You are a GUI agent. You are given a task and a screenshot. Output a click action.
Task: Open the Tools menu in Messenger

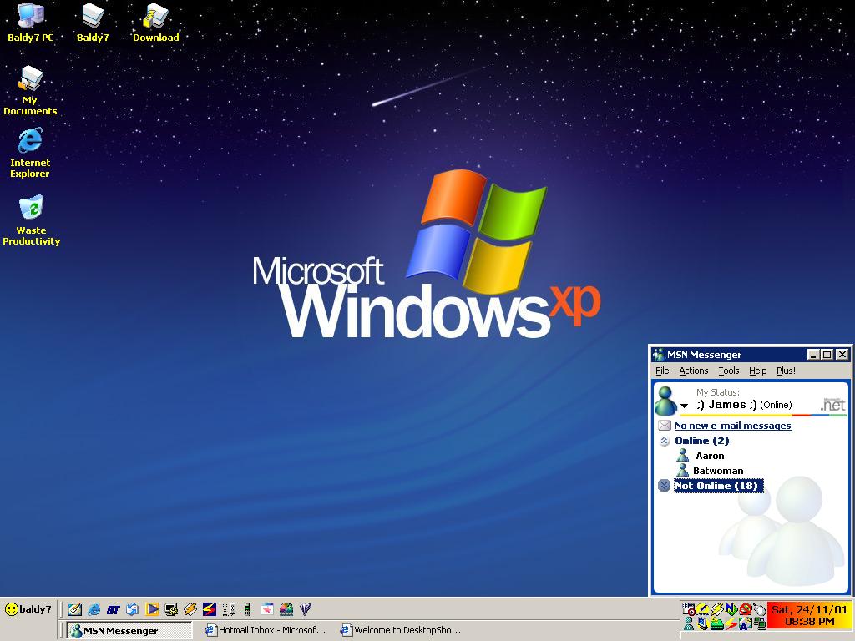pyautogui.click(x=728, y=371)
